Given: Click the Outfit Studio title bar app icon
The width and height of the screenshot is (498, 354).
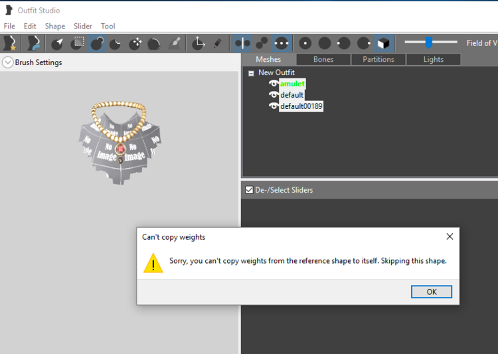Looking at the screenshot, I should click(9, 10).
